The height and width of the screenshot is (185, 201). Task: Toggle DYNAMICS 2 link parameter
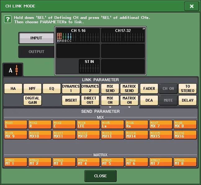[90, 89]
